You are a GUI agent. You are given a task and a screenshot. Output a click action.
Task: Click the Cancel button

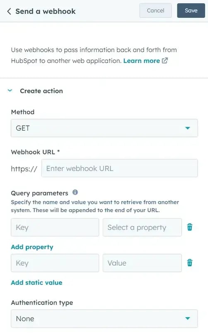[155, 10]
